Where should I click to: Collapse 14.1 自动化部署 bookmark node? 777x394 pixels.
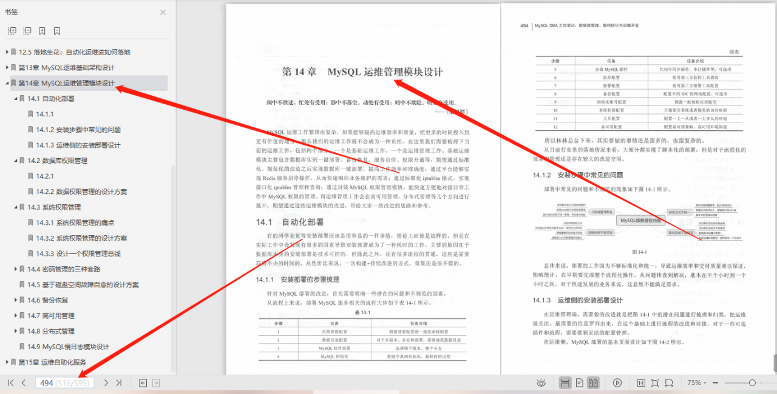(x=16, y=99)
